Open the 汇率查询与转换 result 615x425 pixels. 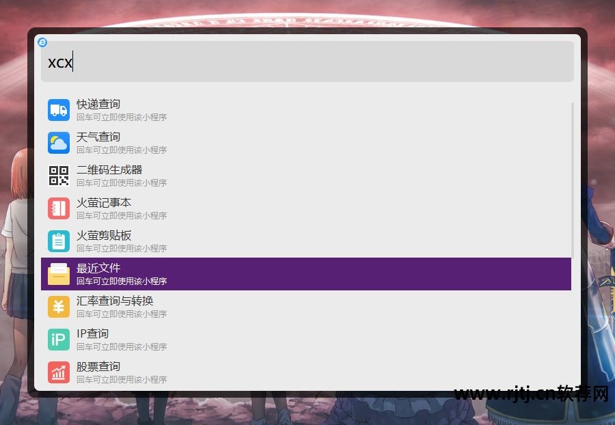pyautogui.click(x=205, y=306)
